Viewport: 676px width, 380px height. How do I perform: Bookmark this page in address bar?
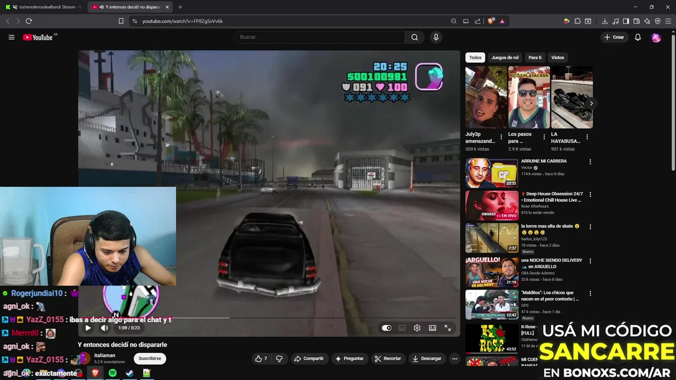pos(121,21)
